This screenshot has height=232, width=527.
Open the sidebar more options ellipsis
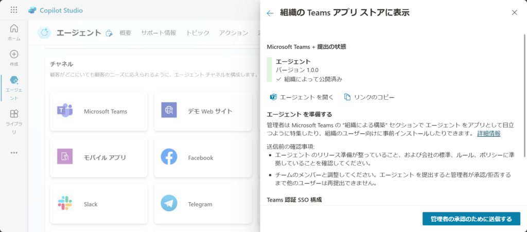click(x=14, y=153)
